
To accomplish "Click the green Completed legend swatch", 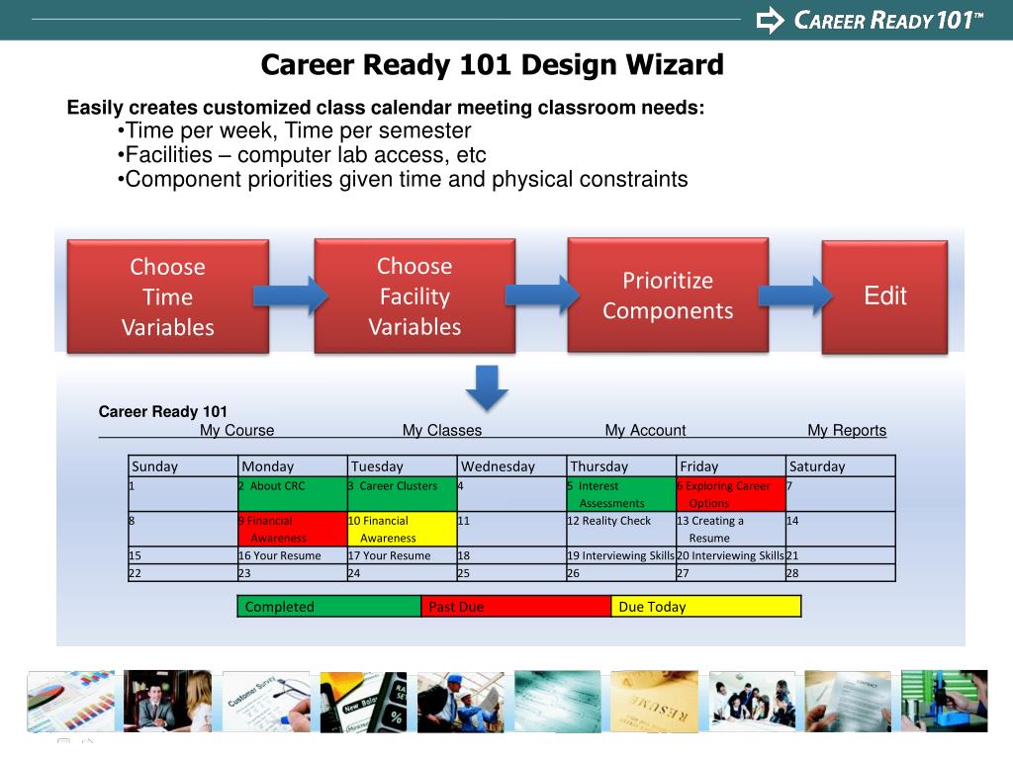I will pyautogui.click(x=329, y=607).
